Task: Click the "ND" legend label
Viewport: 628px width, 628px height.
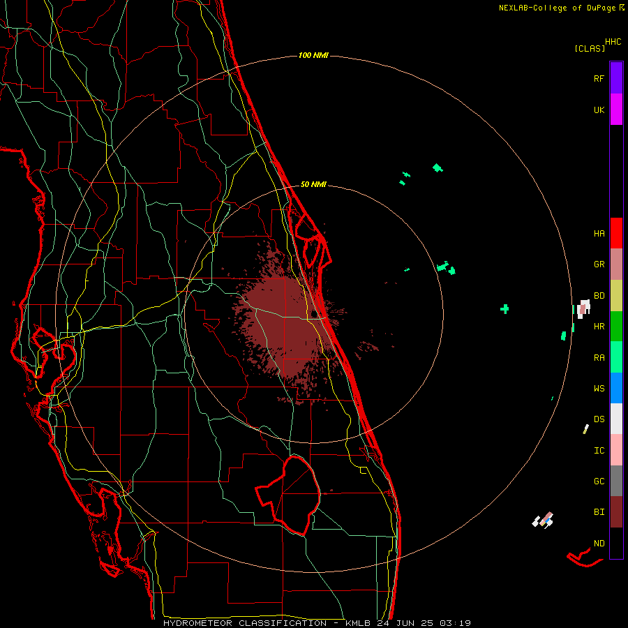Action: (x=599, y=544)
